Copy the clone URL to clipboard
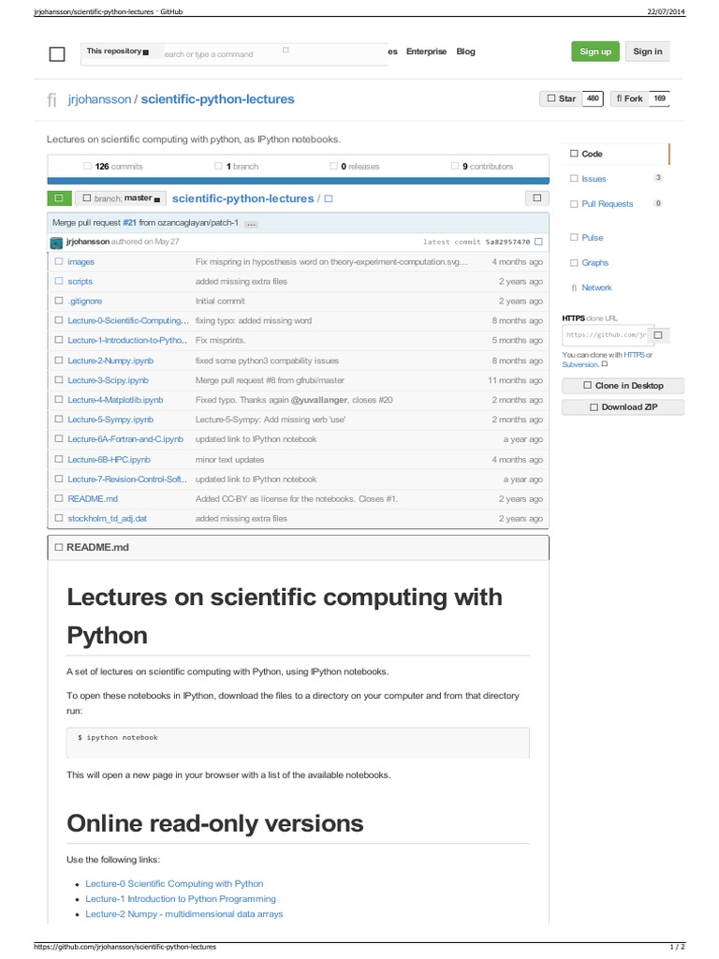Viewport: 719px width, 959px height. (657, 334)
